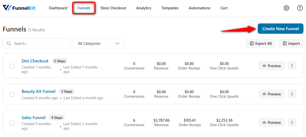Click the help question mark icon
The image size is (306, 137).
coord(300,8)
